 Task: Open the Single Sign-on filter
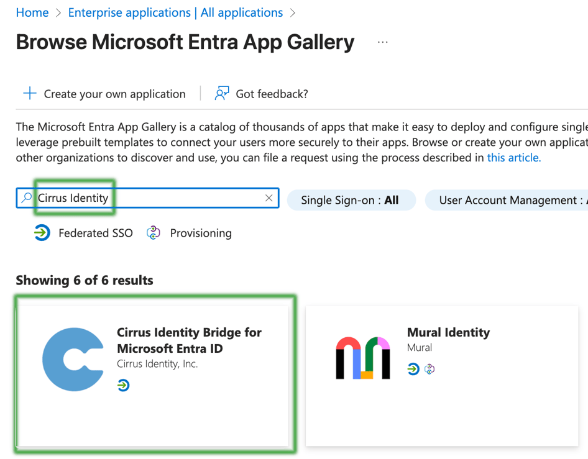(x=351, y=200)
